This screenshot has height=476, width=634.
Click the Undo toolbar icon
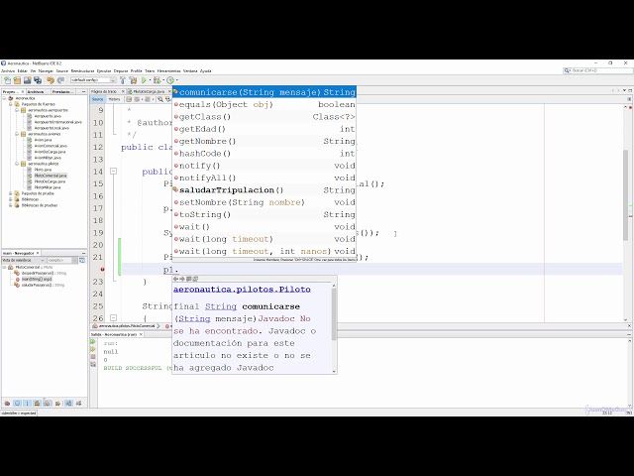tap(51, 80)
